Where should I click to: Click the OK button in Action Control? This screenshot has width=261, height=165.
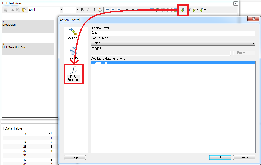coord(220,157)
